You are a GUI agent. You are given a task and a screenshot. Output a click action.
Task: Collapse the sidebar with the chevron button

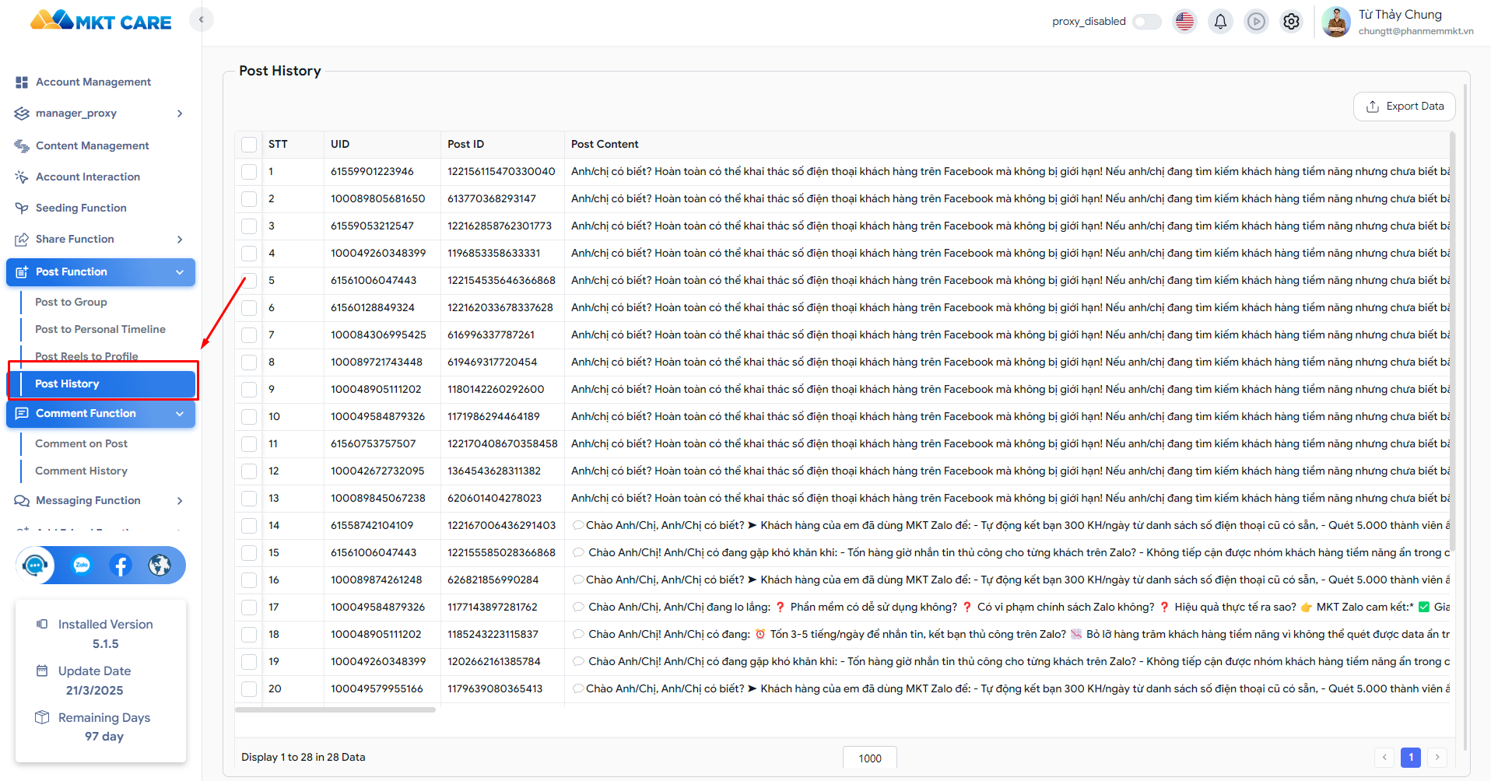[201, 19]
